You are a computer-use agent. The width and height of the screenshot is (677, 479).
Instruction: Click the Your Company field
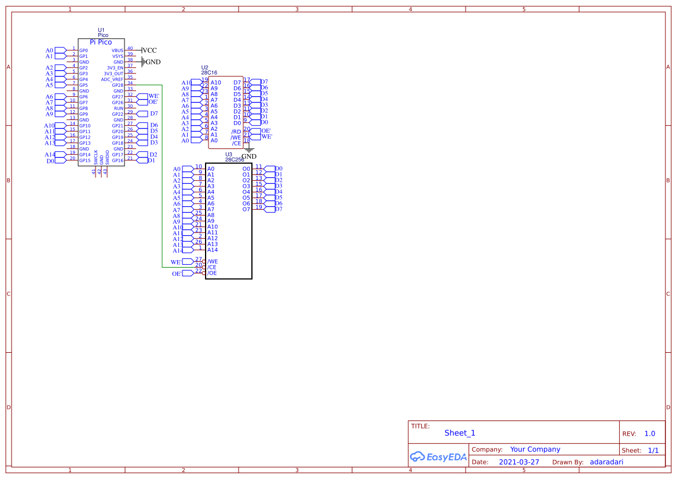tap(535, 449)
